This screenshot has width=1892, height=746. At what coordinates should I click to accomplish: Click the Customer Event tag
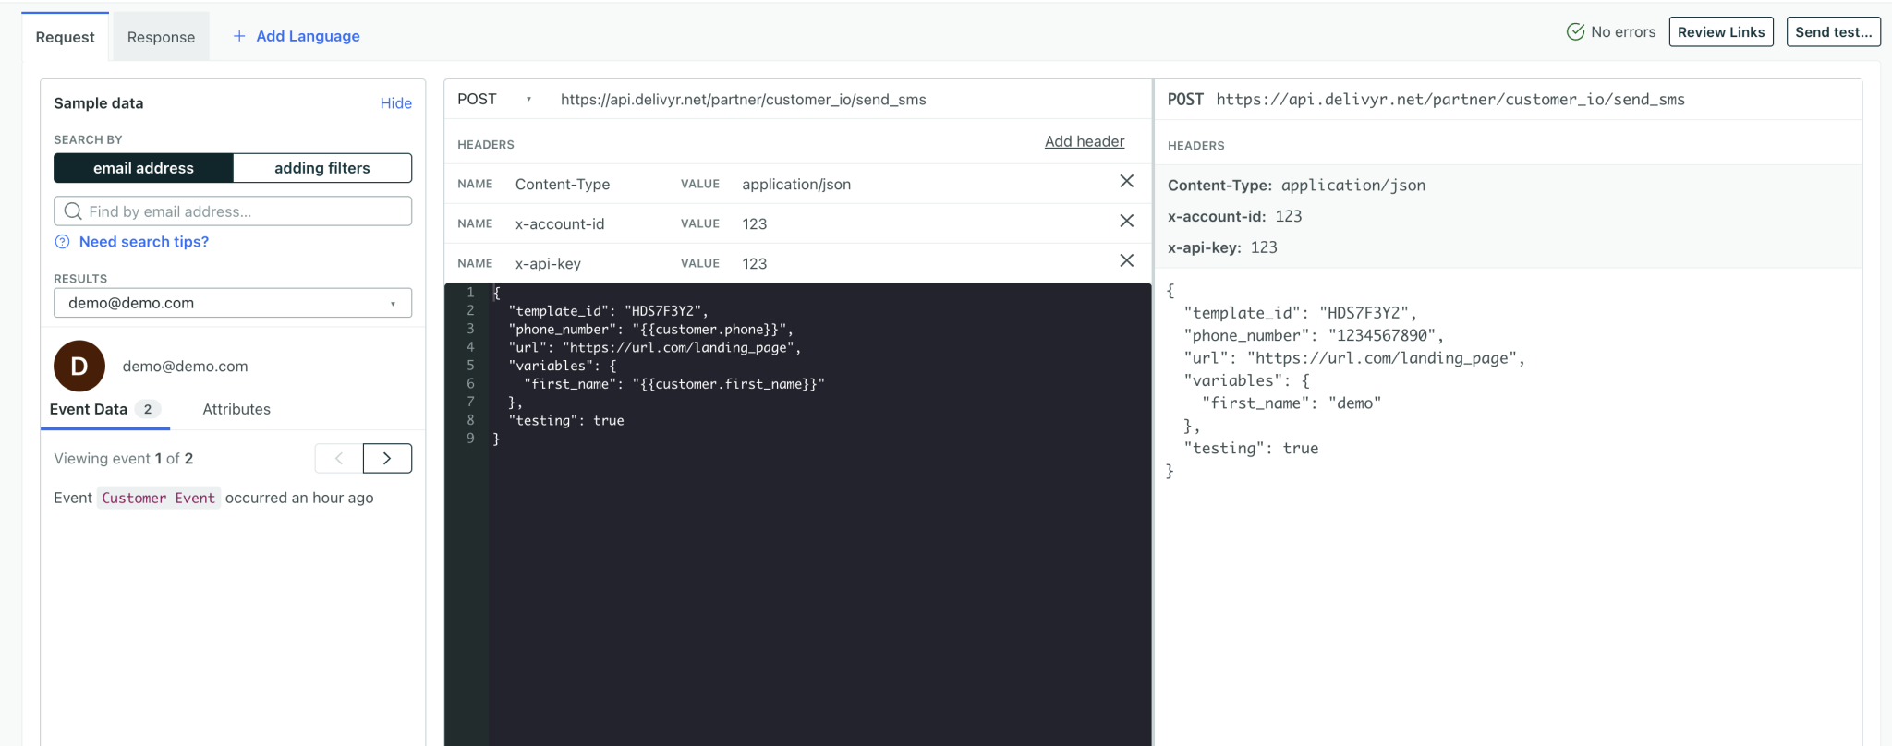(158, 498)
